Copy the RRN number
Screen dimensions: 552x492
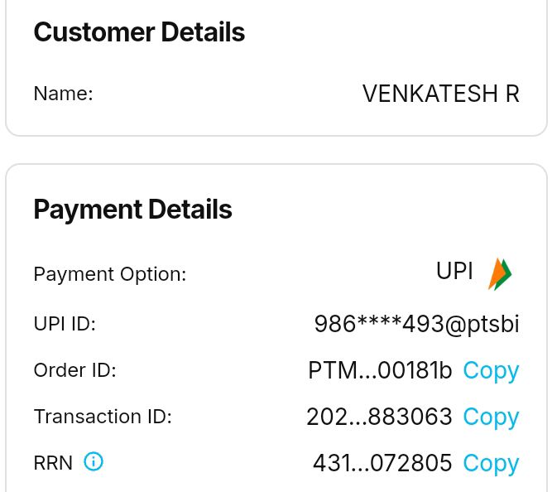click(491, 463)
